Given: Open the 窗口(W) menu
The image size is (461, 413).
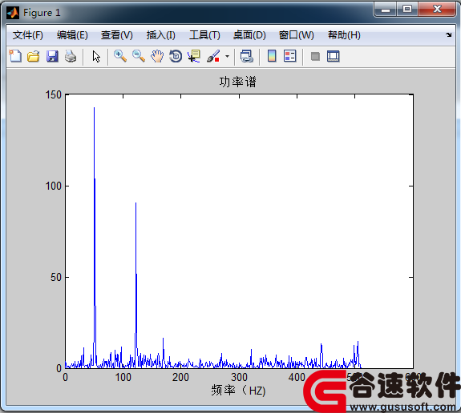Looking at the screenshot, I should point(297,35).
